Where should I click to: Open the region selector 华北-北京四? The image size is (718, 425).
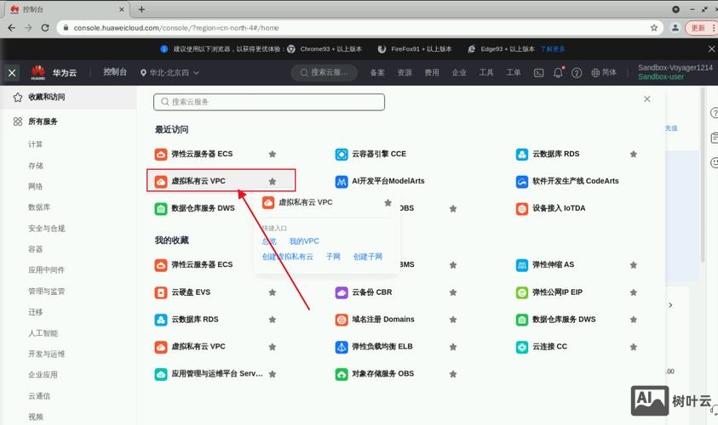point(169,72)
